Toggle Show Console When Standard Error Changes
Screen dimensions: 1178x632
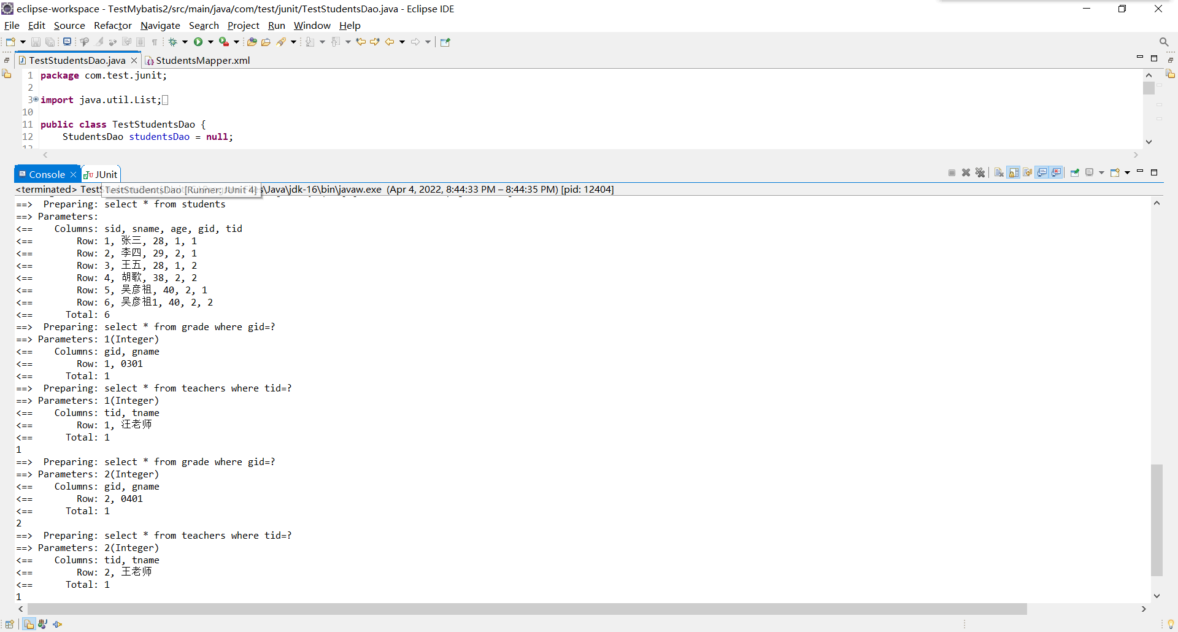(x=1057, y=172)
